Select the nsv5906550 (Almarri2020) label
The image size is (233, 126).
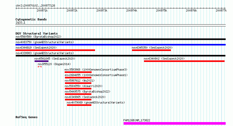[84, 86]
